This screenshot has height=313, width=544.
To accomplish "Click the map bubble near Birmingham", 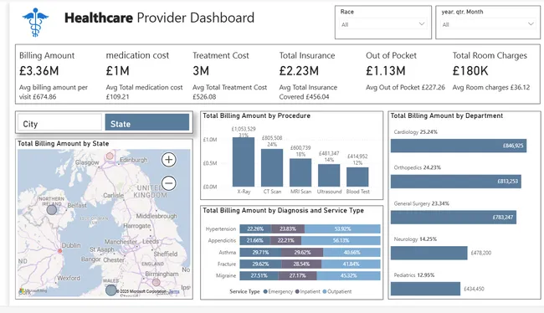I will point(157,282).
